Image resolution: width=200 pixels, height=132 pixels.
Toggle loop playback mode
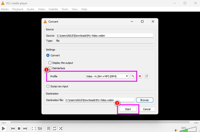point(55,128)
